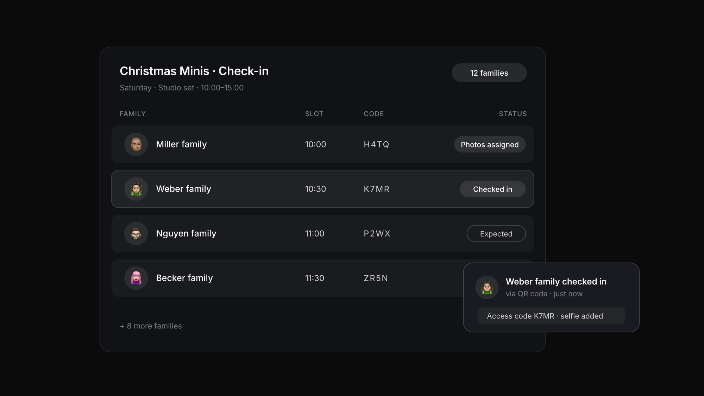
Task: Click access code ZR5N
Action: [x=376, y=278]
